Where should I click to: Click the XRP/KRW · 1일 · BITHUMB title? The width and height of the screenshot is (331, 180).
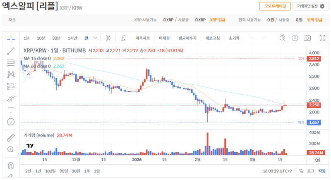[55, 50]
